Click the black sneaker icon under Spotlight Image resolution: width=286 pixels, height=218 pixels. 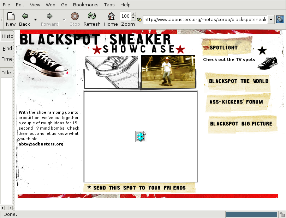coord(268,63)
